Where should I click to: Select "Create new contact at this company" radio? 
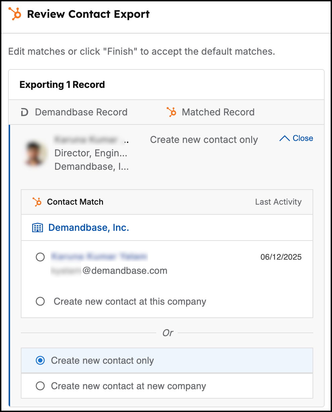[x=40, y=302]
